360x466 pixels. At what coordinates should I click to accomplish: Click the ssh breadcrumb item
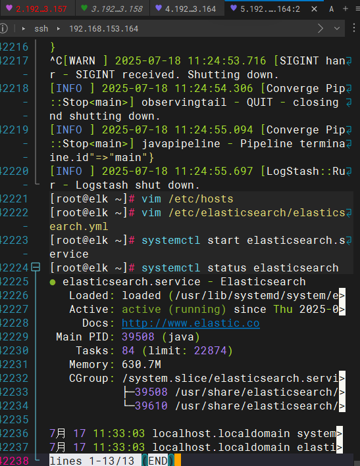point(41,29)
